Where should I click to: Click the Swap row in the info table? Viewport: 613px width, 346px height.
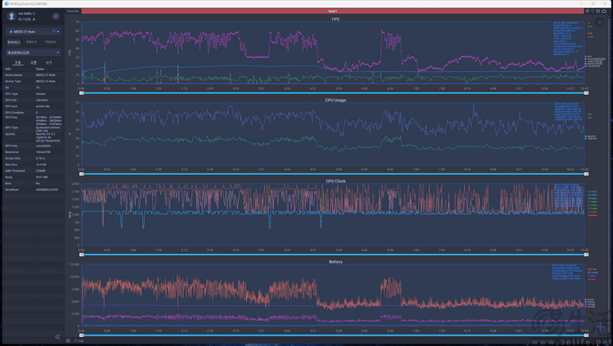pyautogui.click(x=33, y=177)
